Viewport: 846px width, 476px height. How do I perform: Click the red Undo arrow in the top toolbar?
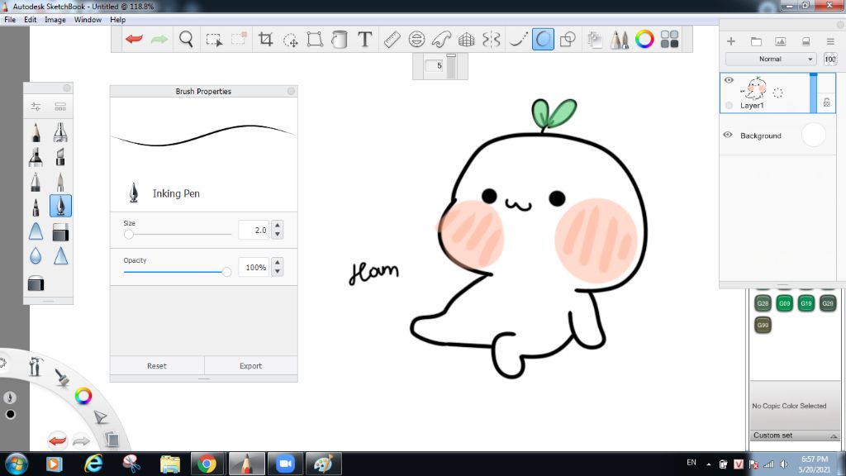134,39
